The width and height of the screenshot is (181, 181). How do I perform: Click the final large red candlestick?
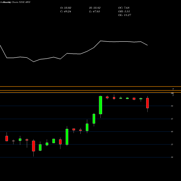[x=147, y=103]
